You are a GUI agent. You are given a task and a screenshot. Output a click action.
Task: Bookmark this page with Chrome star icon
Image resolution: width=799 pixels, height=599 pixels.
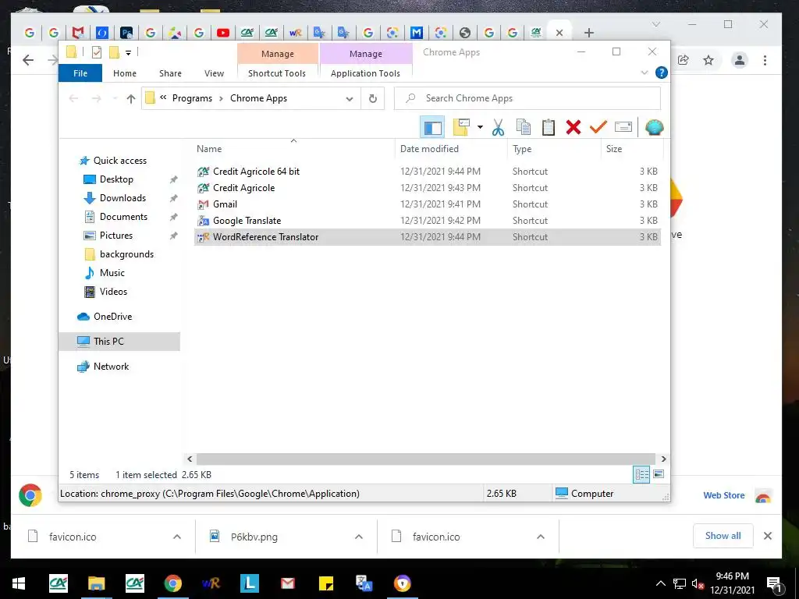[x=708, y=60]
